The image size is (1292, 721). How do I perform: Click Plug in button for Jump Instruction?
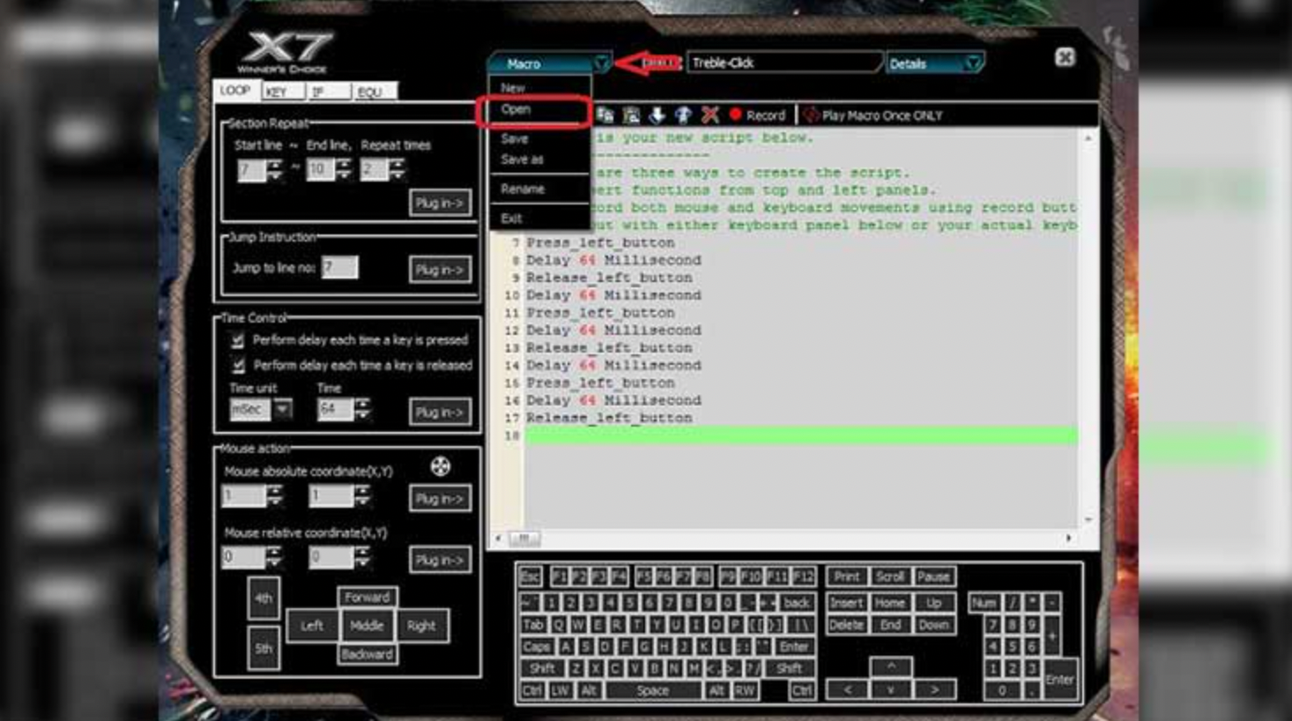click(x=440, y=270)
